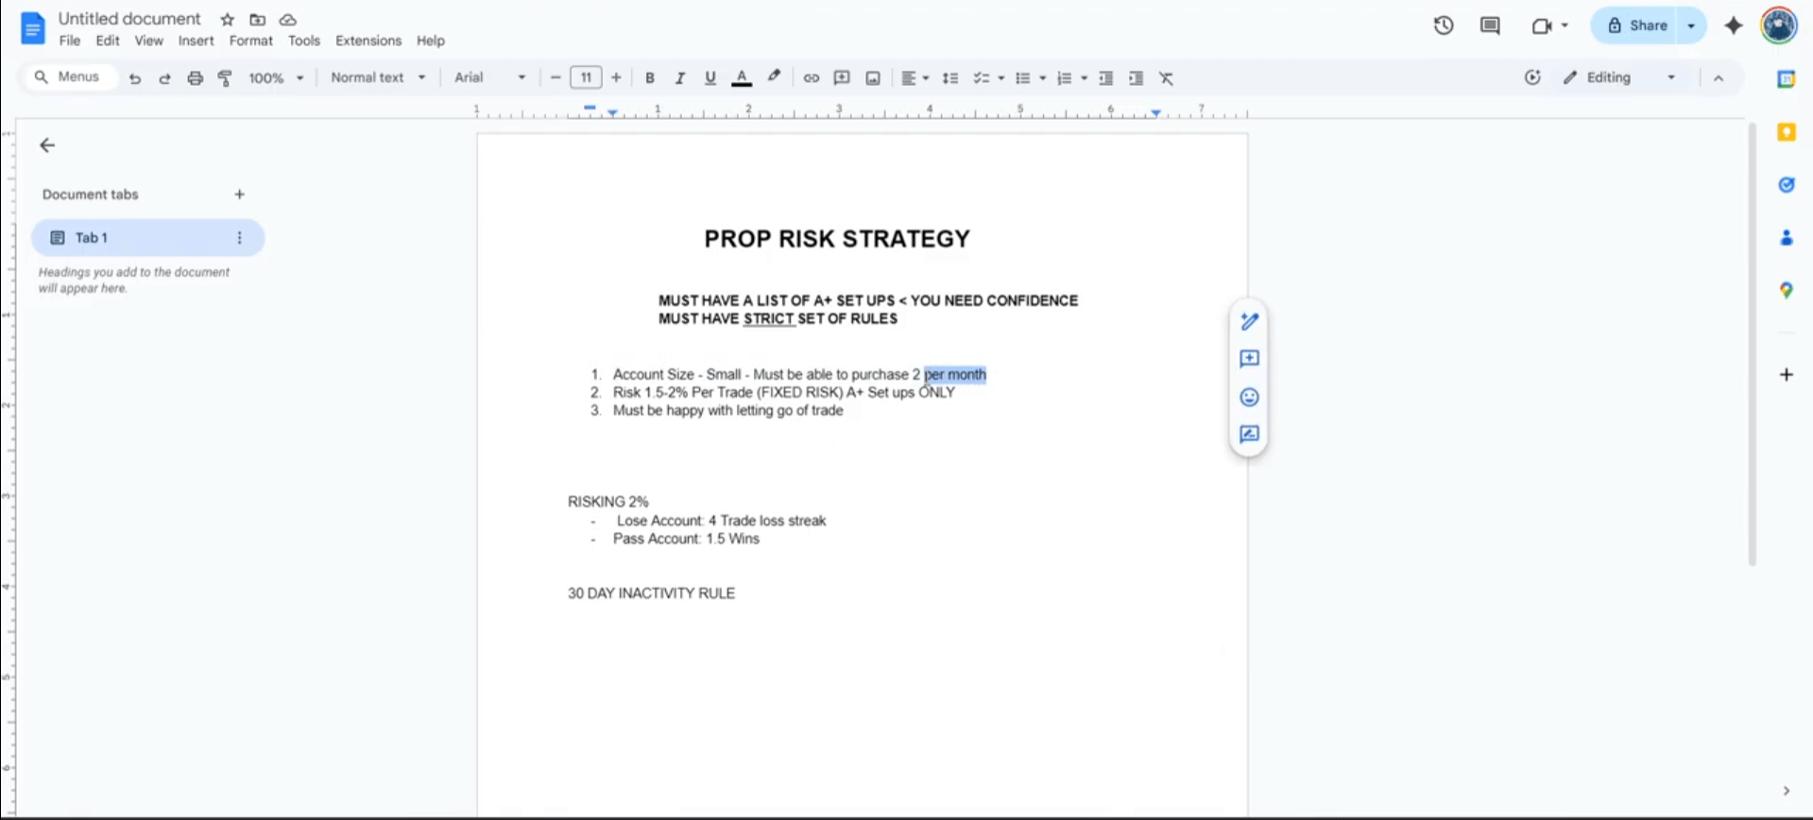Viewport: 1813px width, 820px height.
Task: Switch the Editing mode dropdown
Action: (1619, 77)
